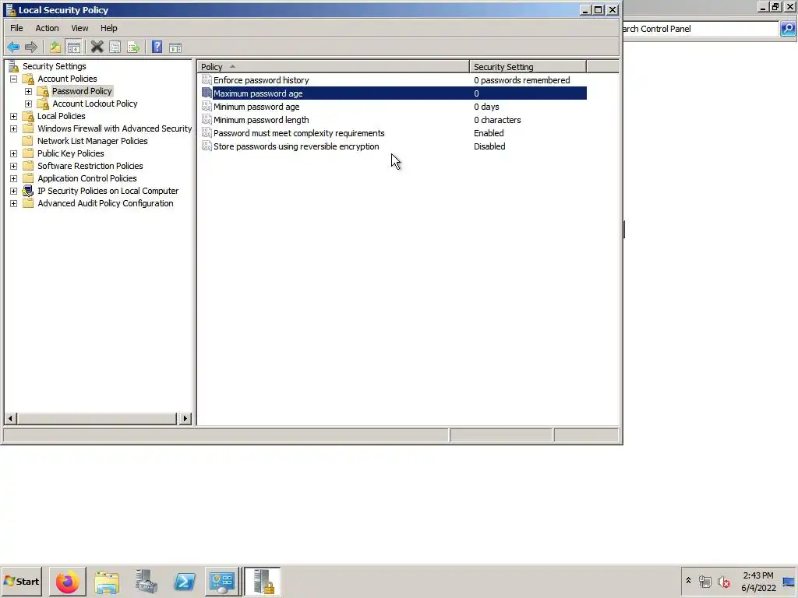Image resolution: width=798 pixels, height=598 pixels.
Task: Open Help using the blue question icon
Action: click(157, 47)
